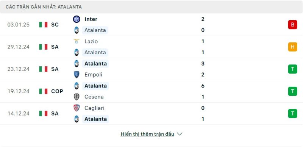Click the Atalanta score 6 against Cesena
This screenshot has height=147, width=303.
pyautogui.click(x=203, y=86)
